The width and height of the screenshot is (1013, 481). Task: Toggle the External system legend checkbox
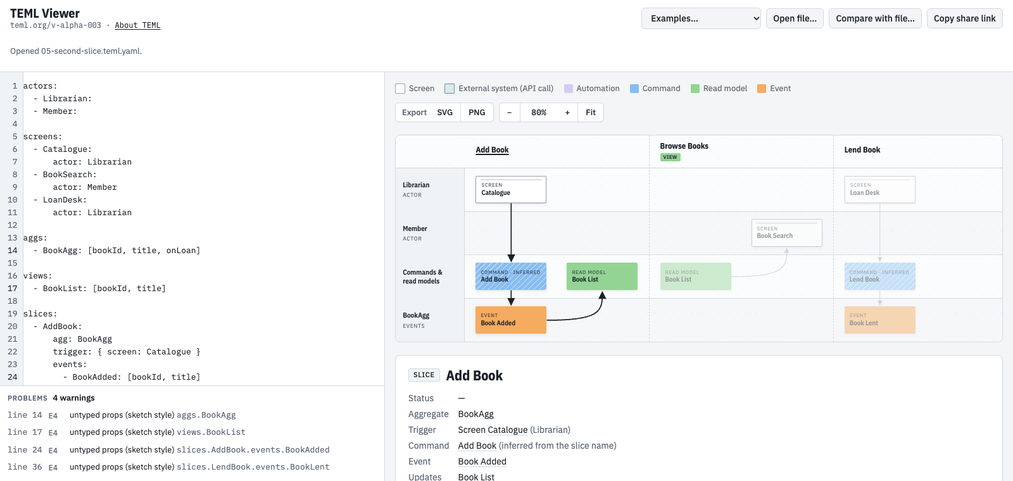pyautogui.click(x=450, y=89)
